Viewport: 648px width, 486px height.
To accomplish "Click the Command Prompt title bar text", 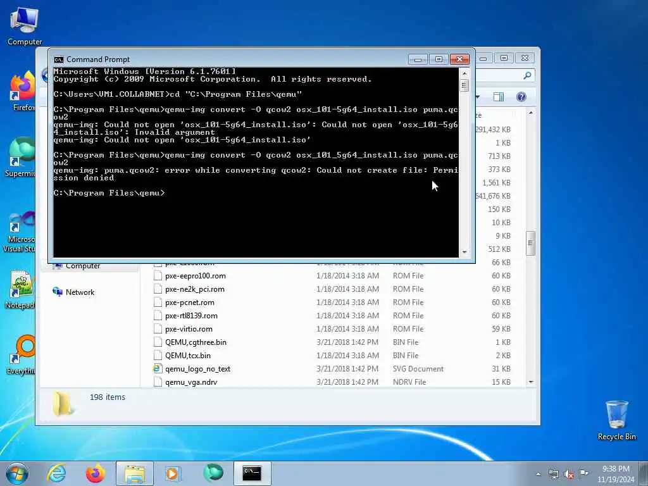I will 98,59.
